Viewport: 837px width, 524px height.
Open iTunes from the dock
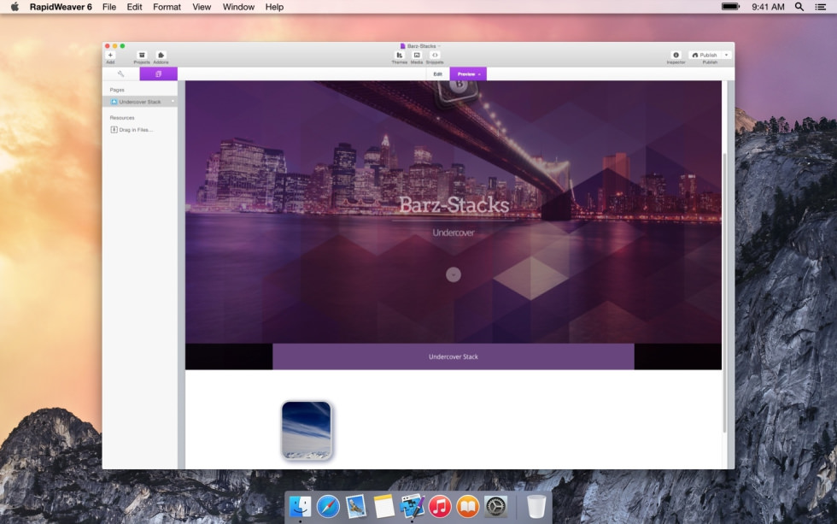[440, 506]
